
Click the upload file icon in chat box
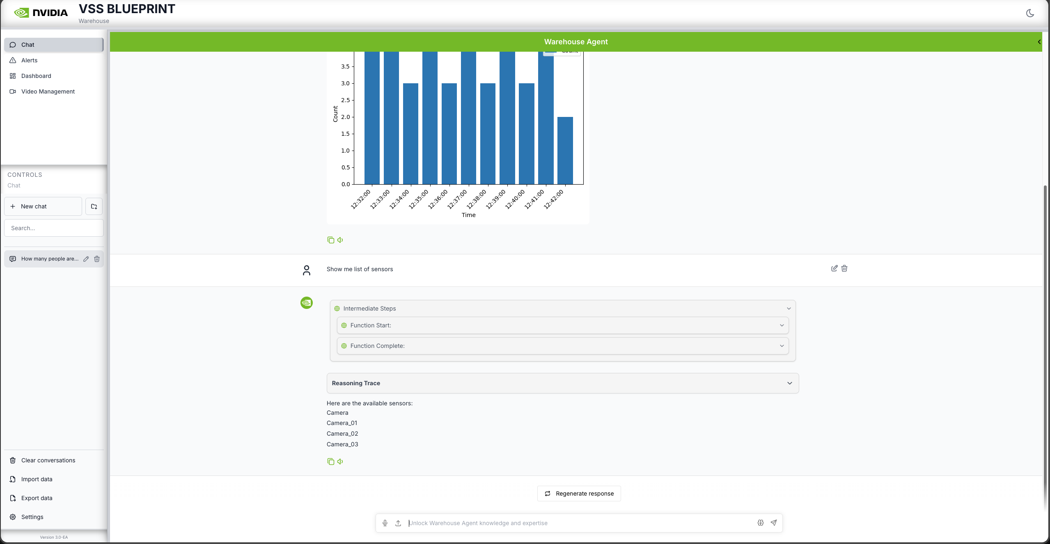coord(398,523)
